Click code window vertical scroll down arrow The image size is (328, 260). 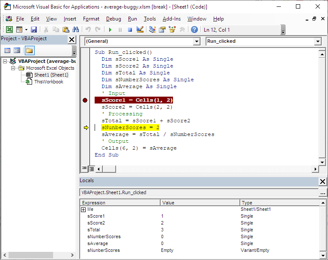[x=322, y=162]
